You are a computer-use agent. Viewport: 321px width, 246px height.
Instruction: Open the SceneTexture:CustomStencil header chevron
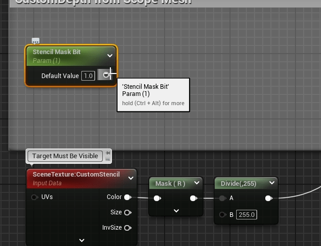click(131, 178)
